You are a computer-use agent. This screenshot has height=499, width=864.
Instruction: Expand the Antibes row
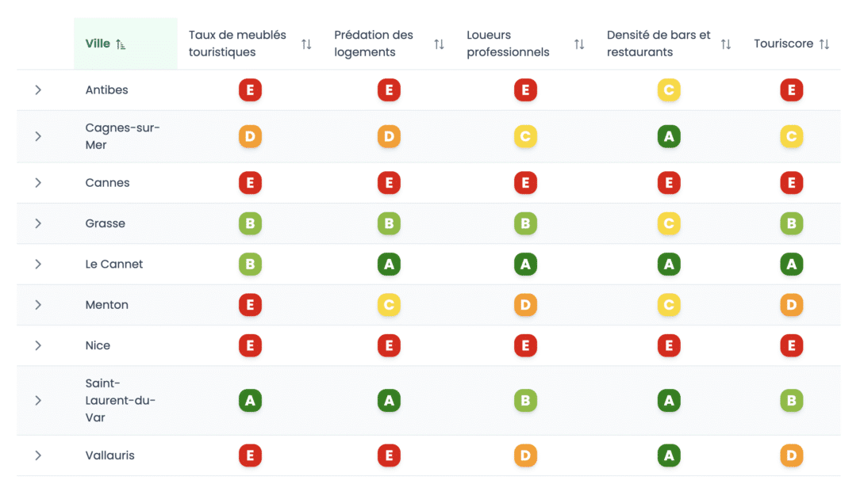tap(38, 90)
